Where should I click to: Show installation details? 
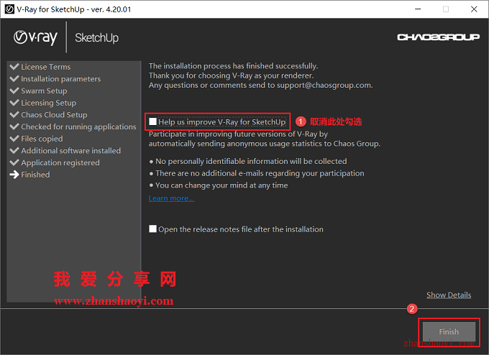pos(449,295)
